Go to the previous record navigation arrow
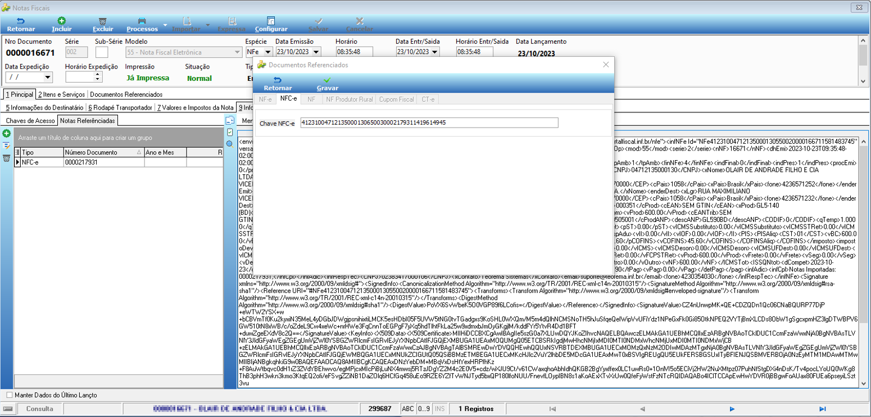871x417 pixels. tap(642, 409)
